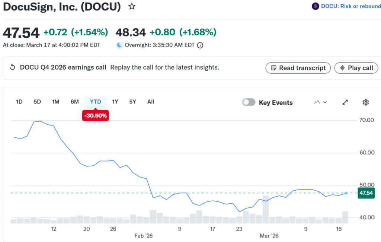Viewport: 381px width, 242px height.
Task: Show the 1Y chart range
Action: pos(115,102)
